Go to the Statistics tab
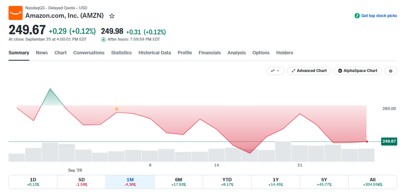Screen dimensions: 402x192 [x=121, y=53]
